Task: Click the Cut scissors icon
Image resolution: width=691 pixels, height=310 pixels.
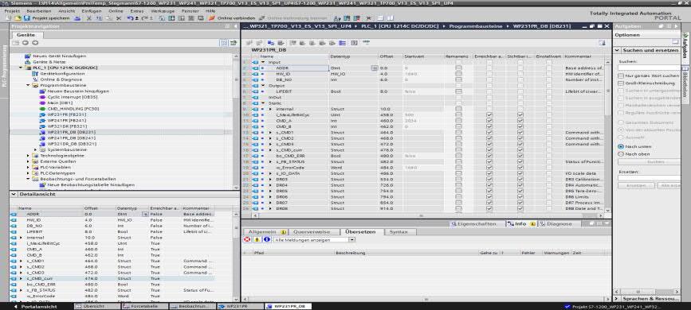Action: tap(89, 18)
